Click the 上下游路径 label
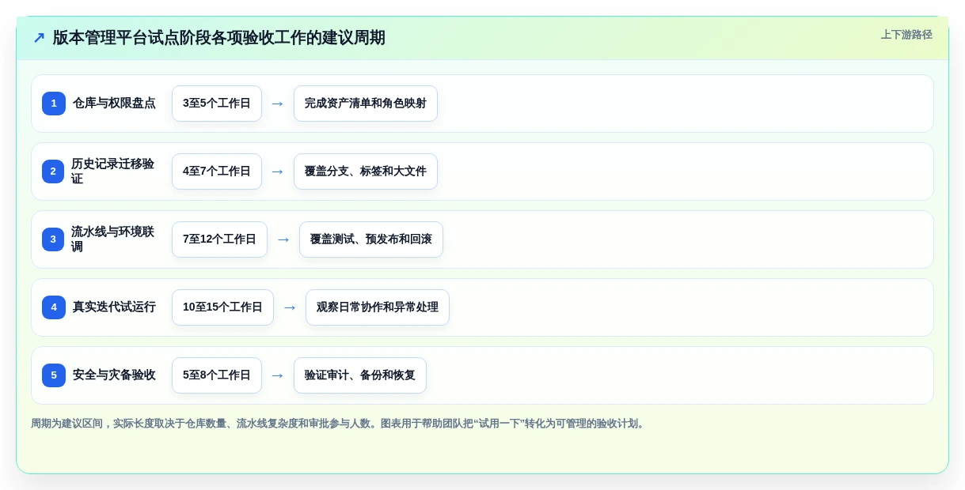This screenshot has height=490, width=965. 906,35
